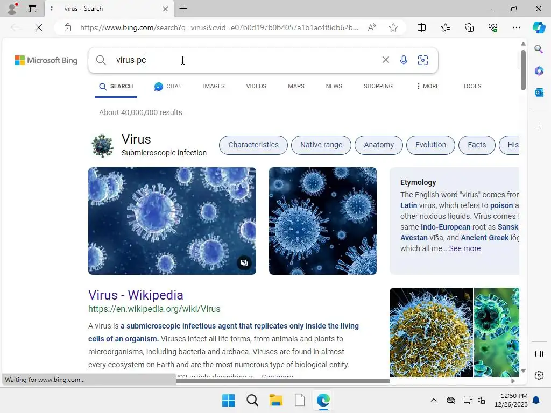Click the small Virus entity thumbnail
The image size is (551, 413).
click(103, 145)
